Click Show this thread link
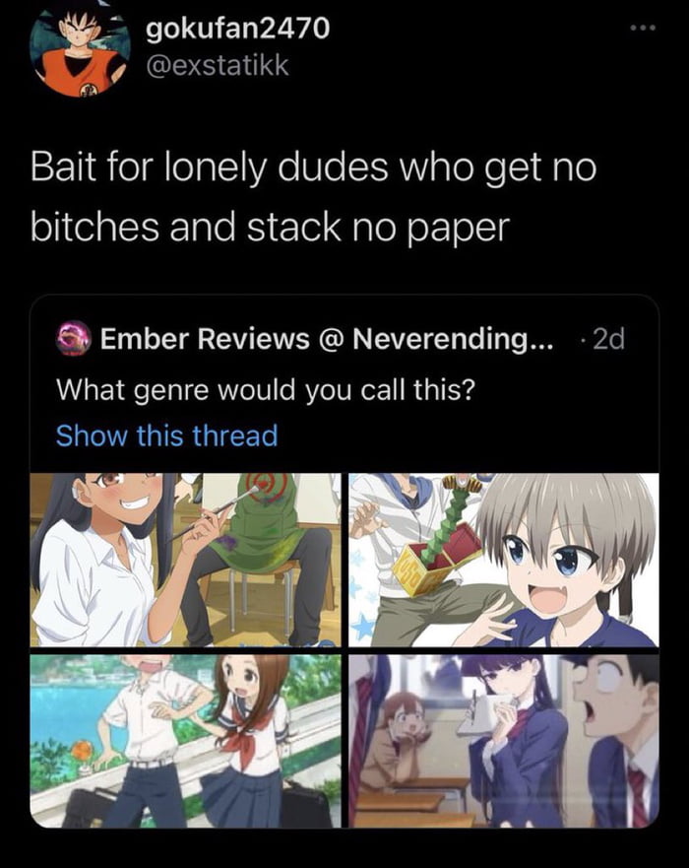This screenshot has width=689, height=868. 166,435
